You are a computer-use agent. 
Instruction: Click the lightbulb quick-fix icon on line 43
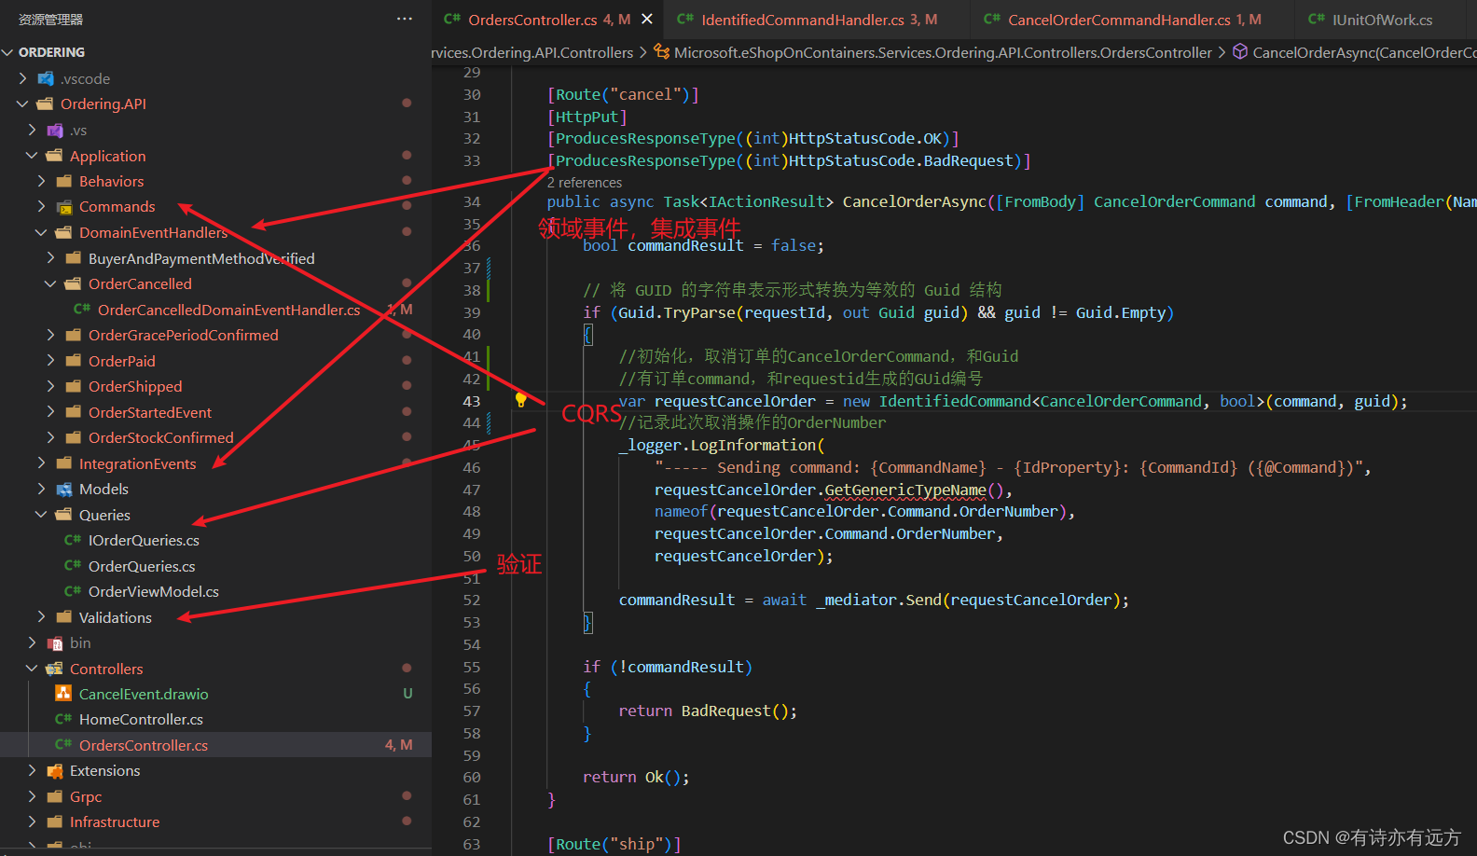pyautogui.click(x=521, y=400)
